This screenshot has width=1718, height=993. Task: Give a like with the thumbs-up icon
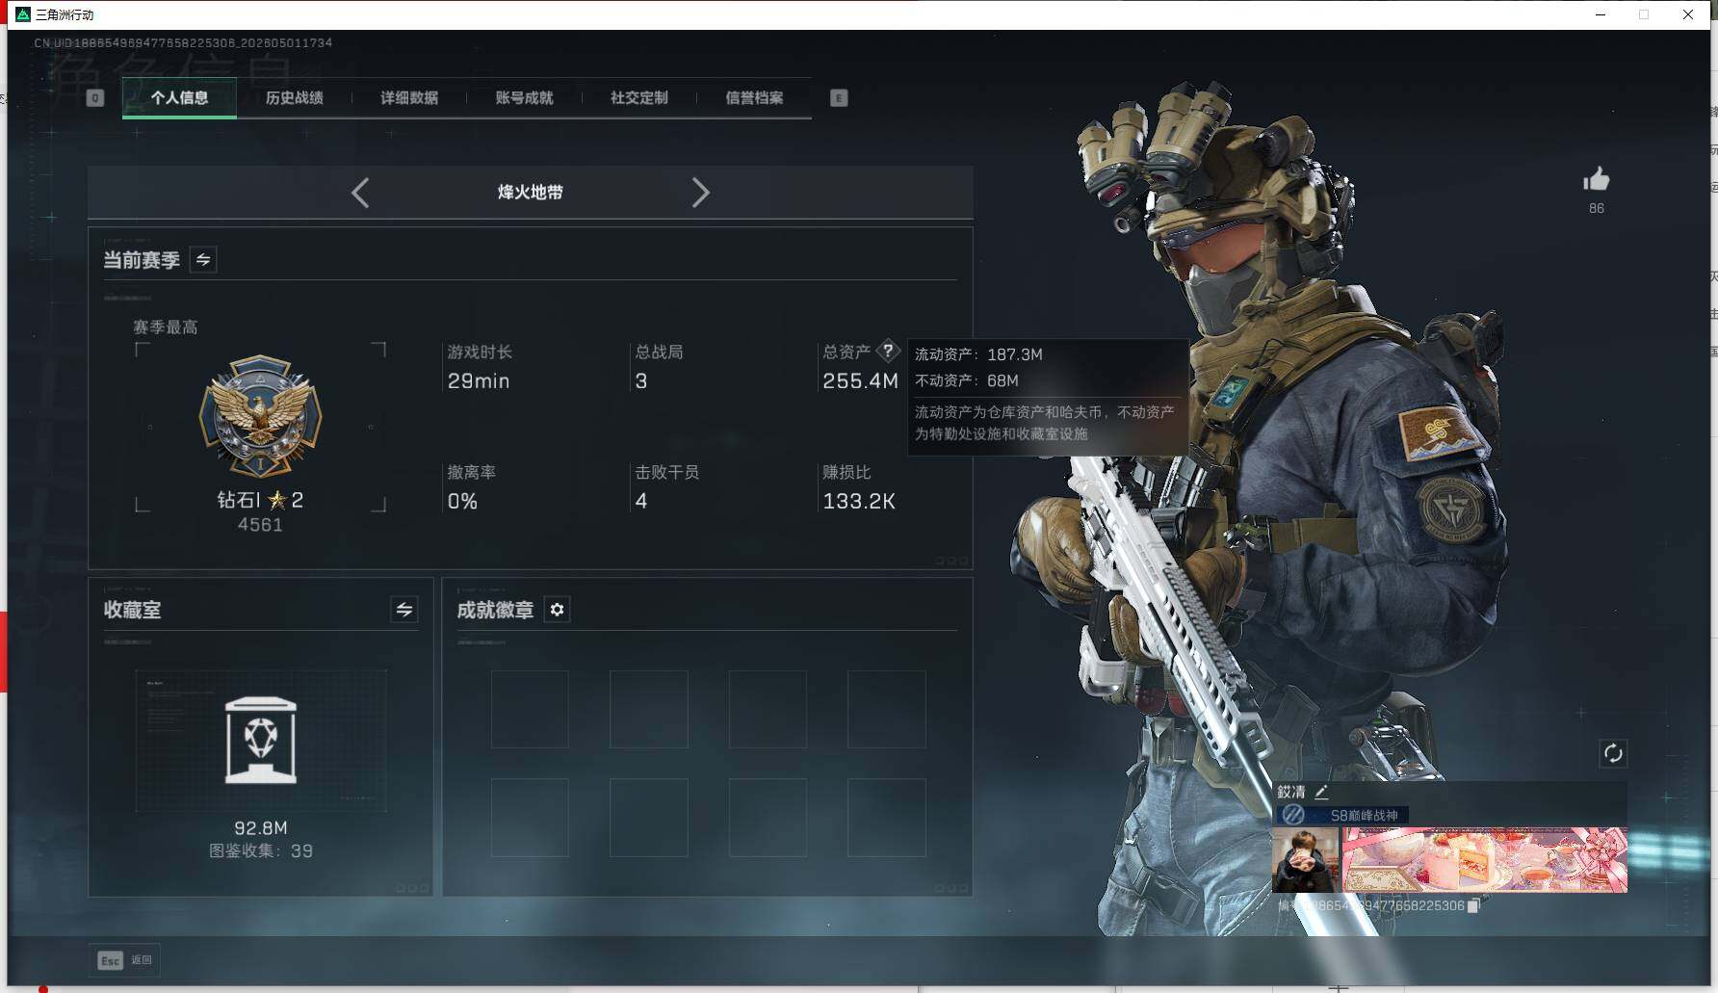1596,179
